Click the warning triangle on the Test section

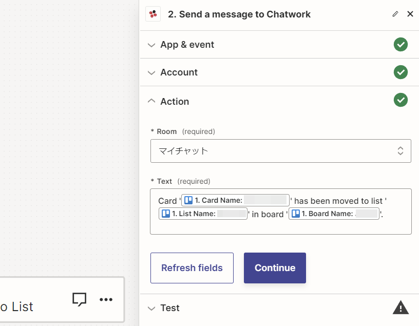click(x=401, y=308)
